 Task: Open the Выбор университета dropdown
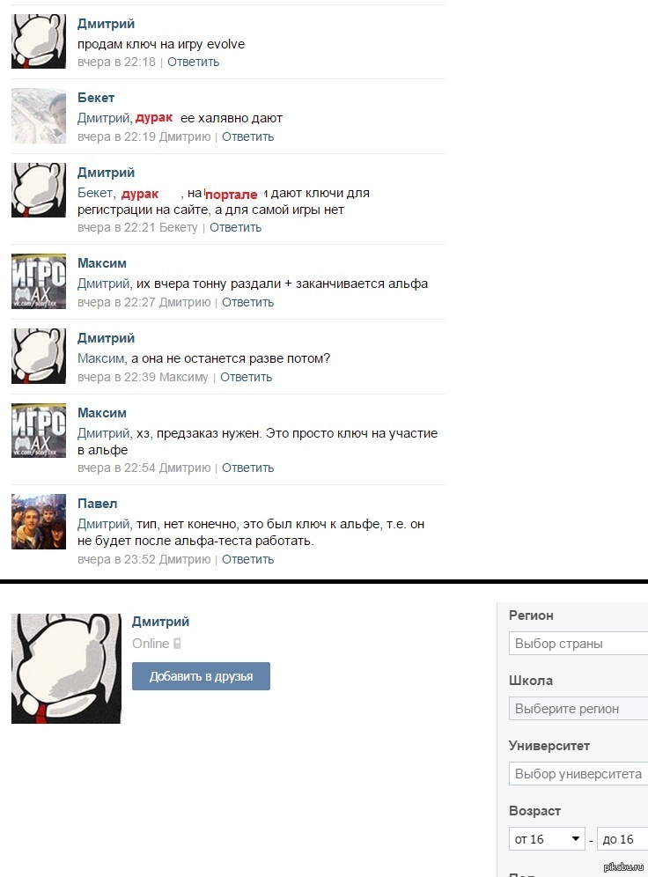pyautogui.click(x=578, y=774)
